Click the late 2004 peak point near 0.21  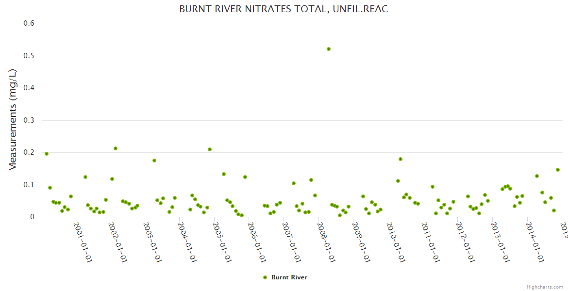click(x=210, y=149)
